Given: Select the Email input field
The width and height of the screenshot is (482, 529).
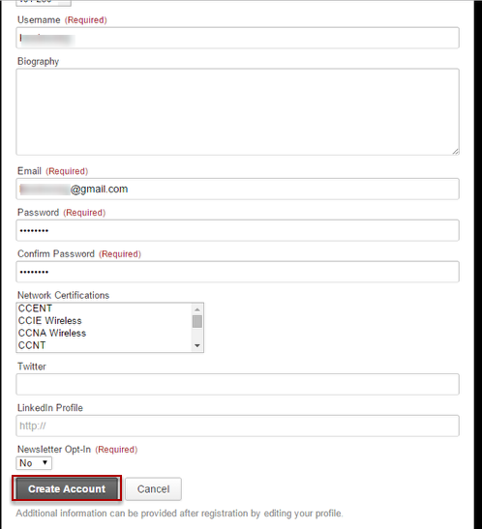Looking at the screenshot, I should [x=237, y=189].
